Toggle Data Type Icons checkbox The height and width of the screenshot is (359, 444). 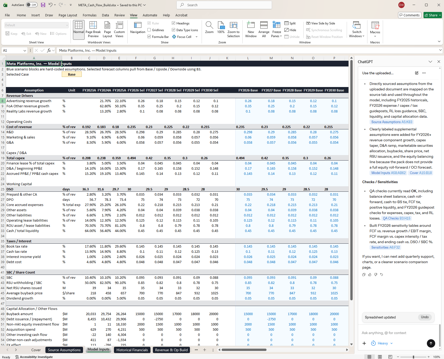174,30
